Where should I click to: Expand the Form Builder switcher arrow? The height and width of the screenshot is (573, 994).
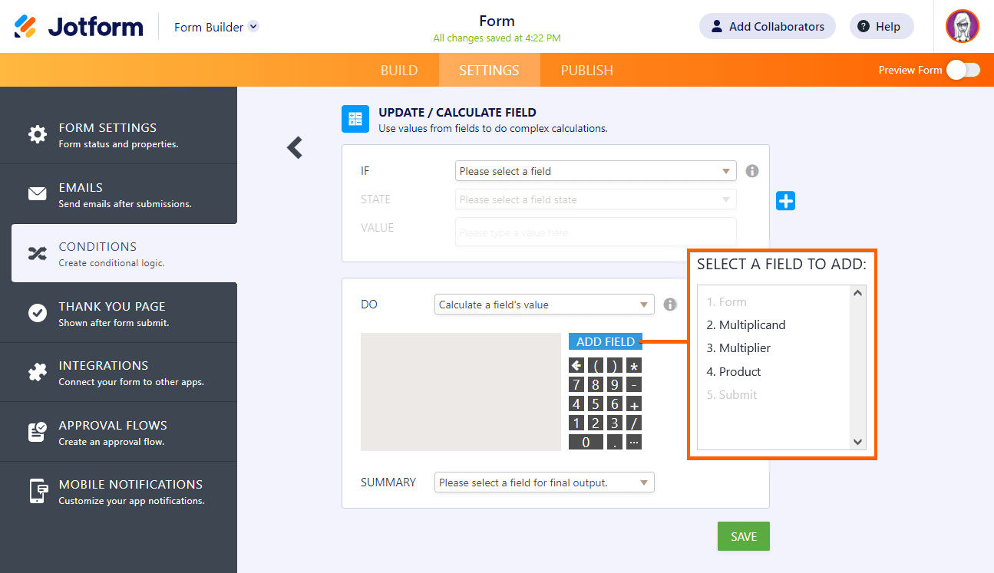point(253,27)
